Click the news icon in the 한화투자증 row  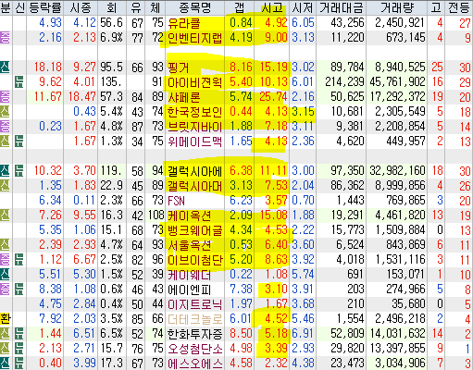pos(19,334)
